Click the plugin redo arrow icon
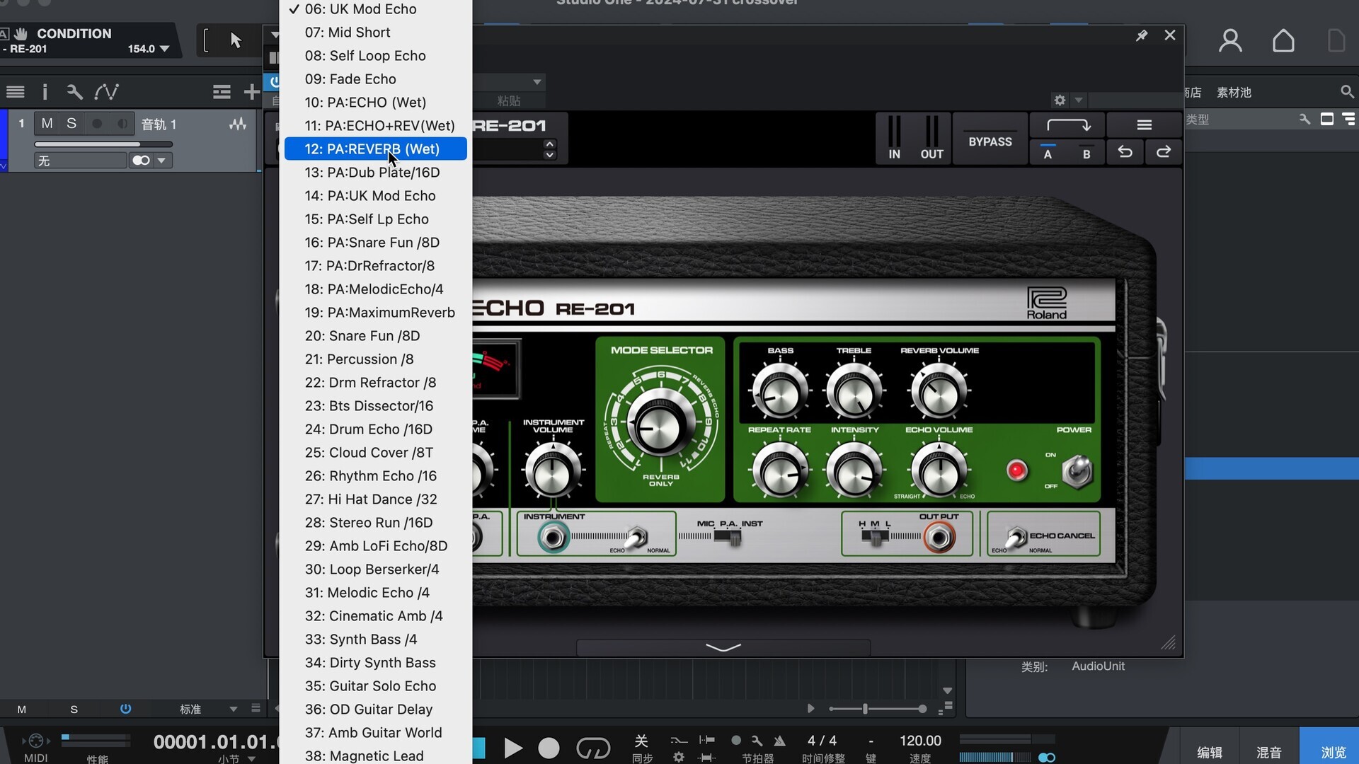 coord(1163,152)
